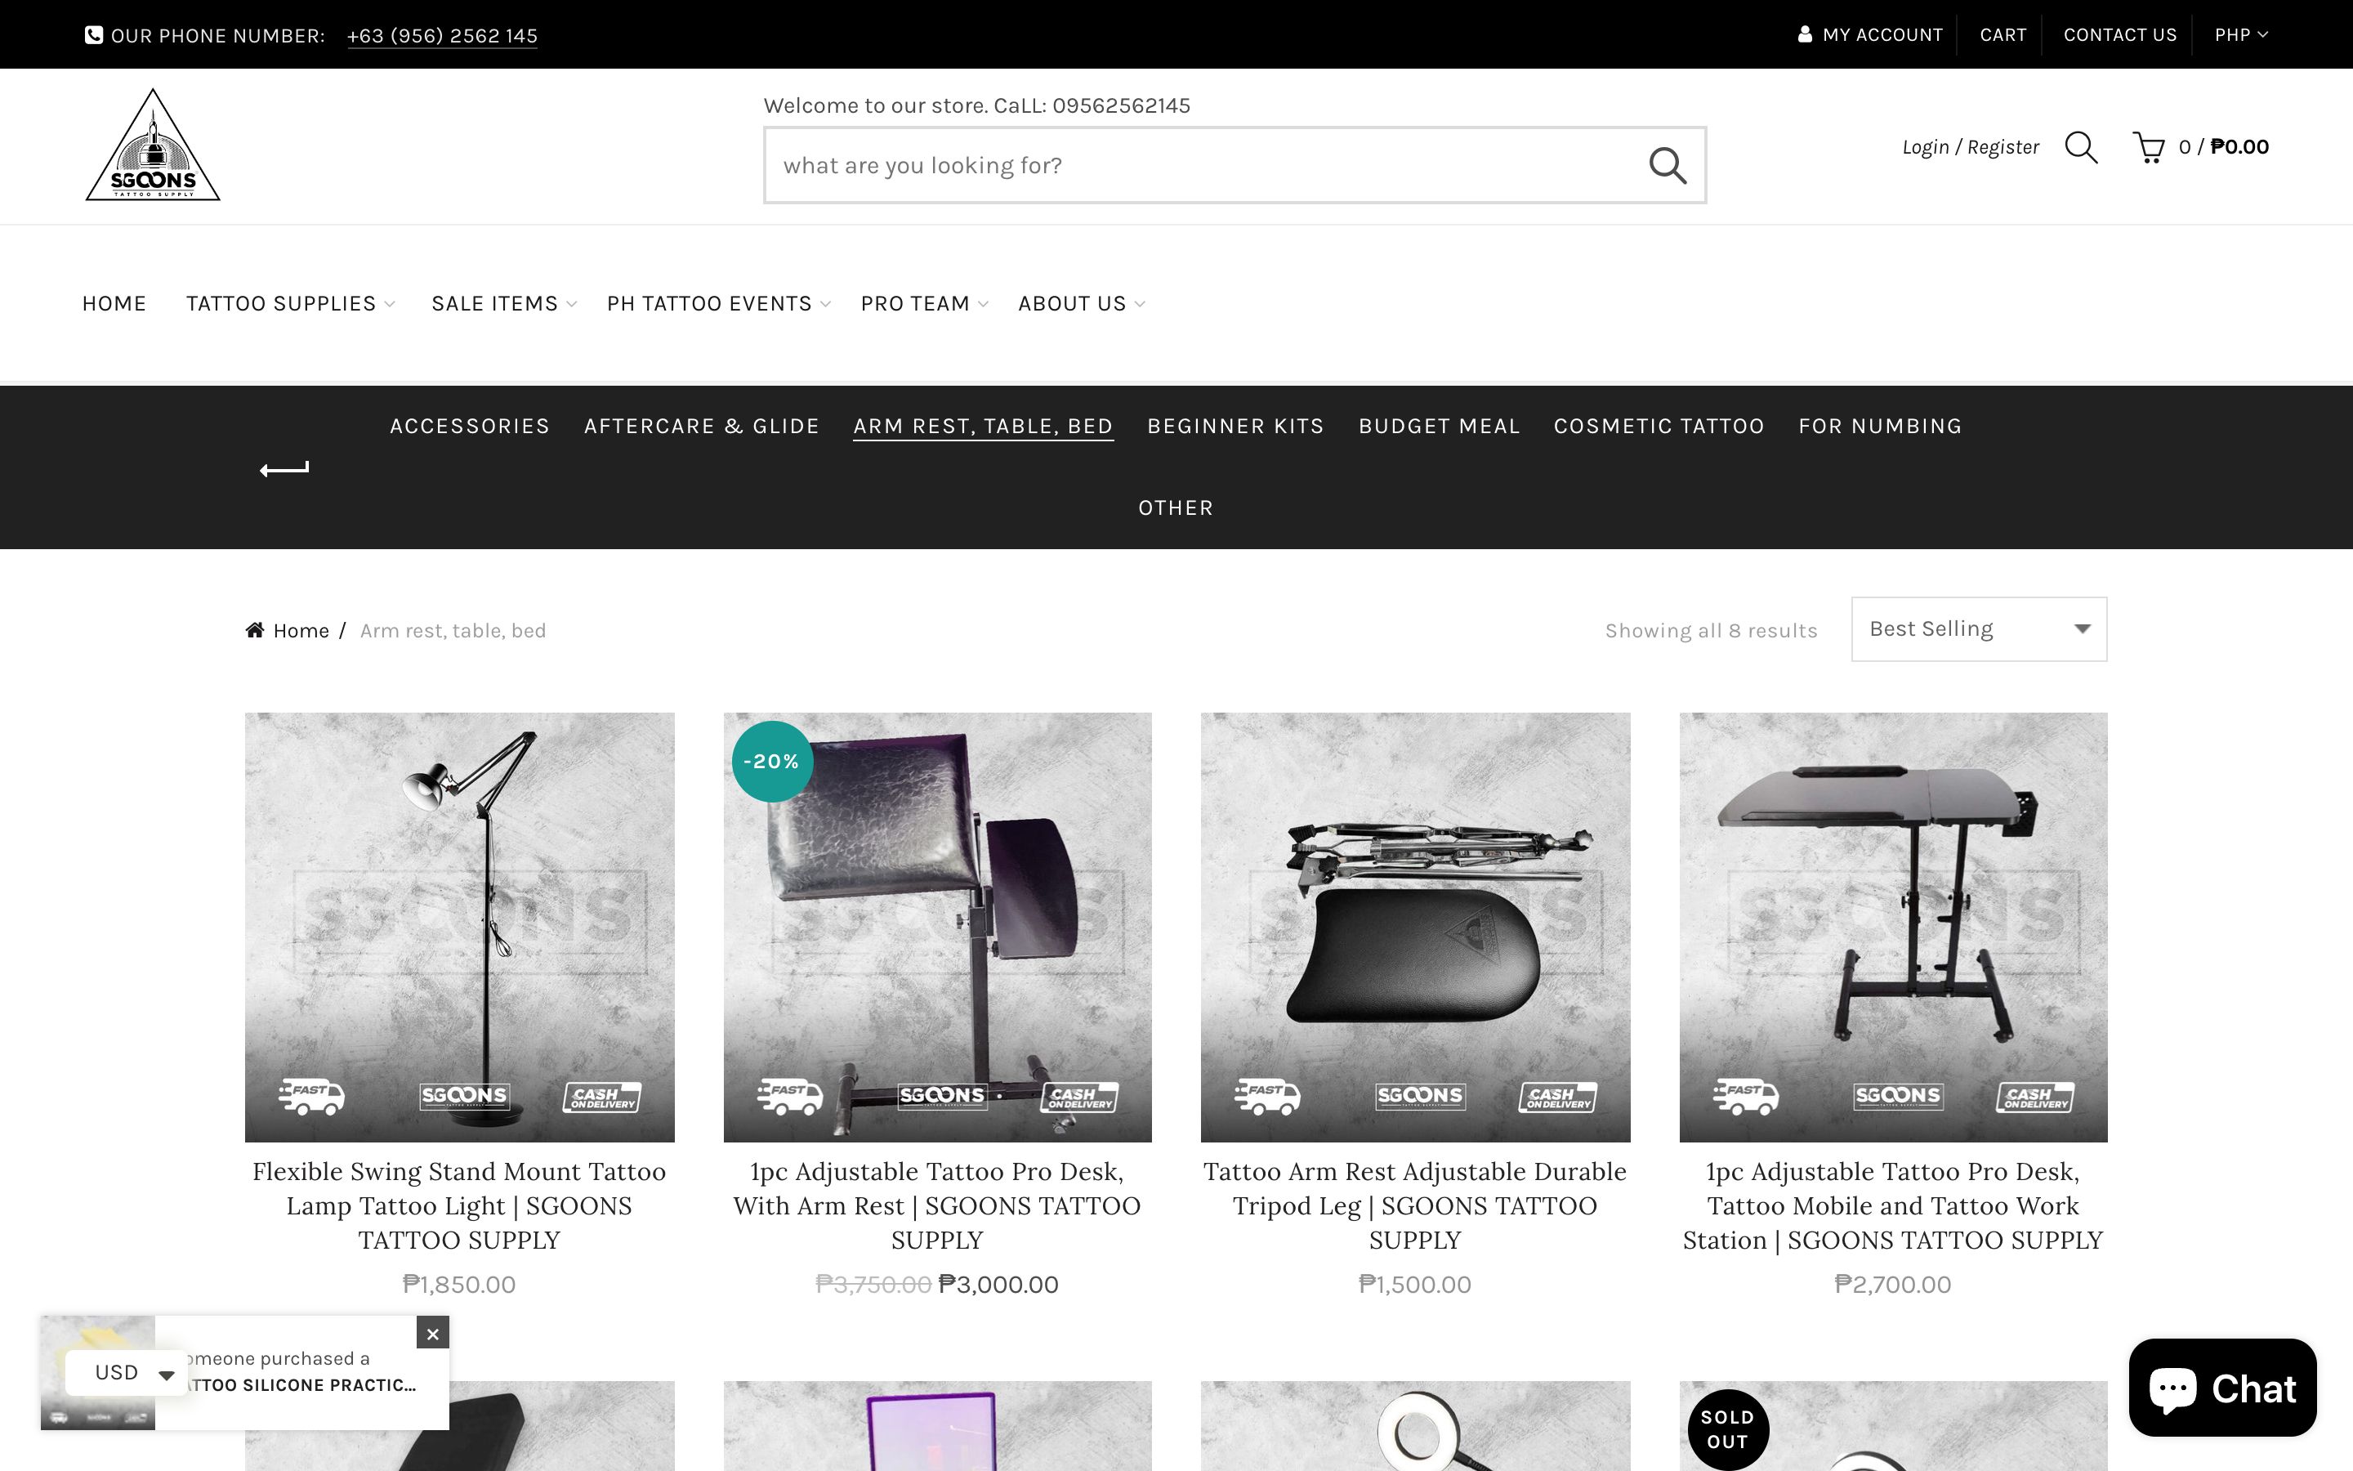Select the Aftercare & Glide category
Image resolution: width=2353 pixels, height=1471 pixels.
(x=701, y=426)
